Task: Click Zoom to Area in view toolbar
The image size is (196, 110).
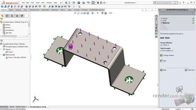Action: coord(78,13)
